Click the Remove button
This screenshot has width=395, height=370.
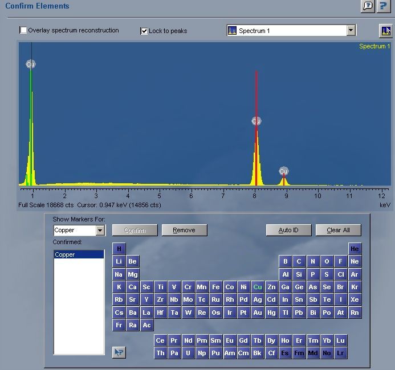coord(184,231)
